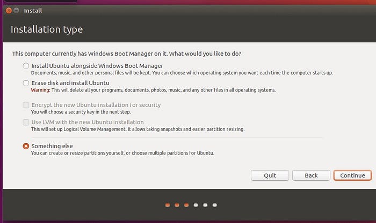
Task: Click the Logical Volume Management description text
Action: (x=138, y=129)
